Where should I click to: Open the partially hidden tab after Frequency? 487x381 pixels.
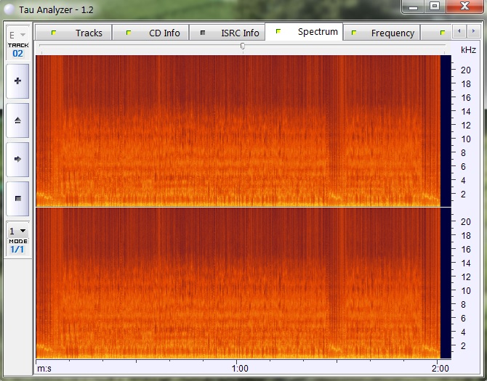pos(443,33)
